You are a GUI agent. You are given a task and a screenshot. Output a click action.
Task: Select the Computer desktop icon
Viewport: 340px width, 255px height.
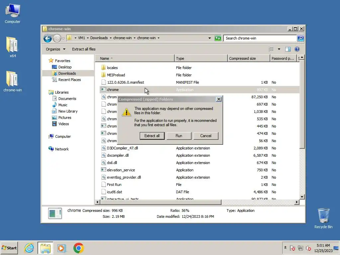13,13
